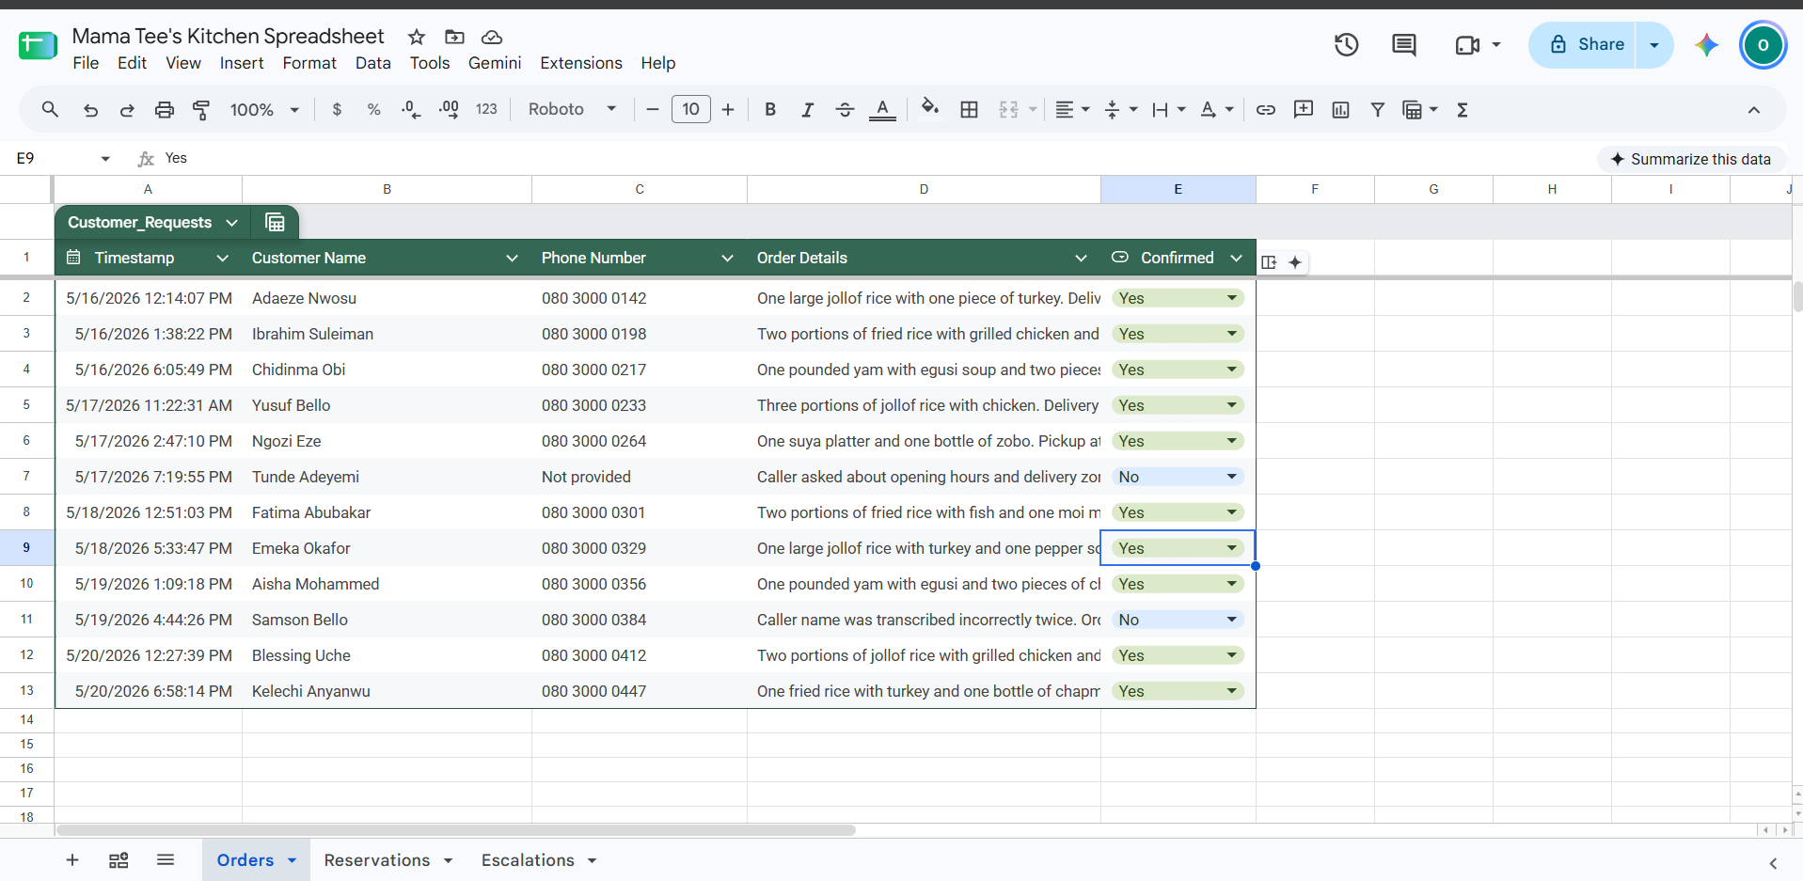Open the Format menu
1803x881 pixels.
pos(309,63)
